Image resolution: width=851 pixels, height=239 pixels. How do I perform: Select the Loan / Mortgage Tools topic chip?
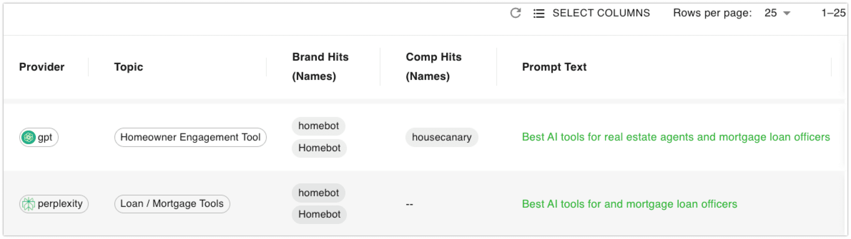point(172,204)
